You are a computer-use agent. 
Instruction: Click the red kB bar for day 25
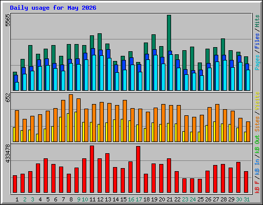click(x=200, y=186)
